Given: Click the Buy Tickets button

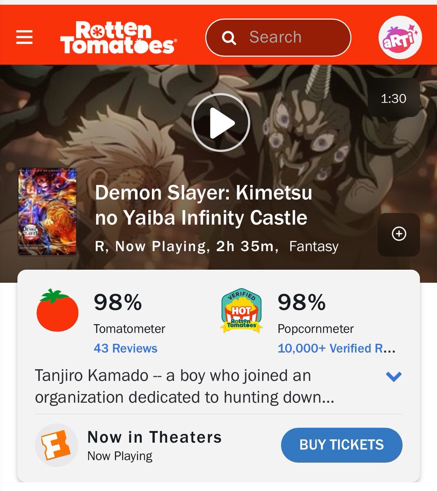Looking at the screenshot, I should 342,445.
